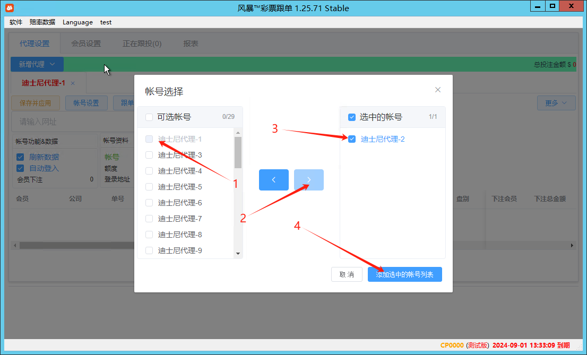
Task: Move accounts right with arrow button
Action: pyautogui.click(x=309, y=180)
